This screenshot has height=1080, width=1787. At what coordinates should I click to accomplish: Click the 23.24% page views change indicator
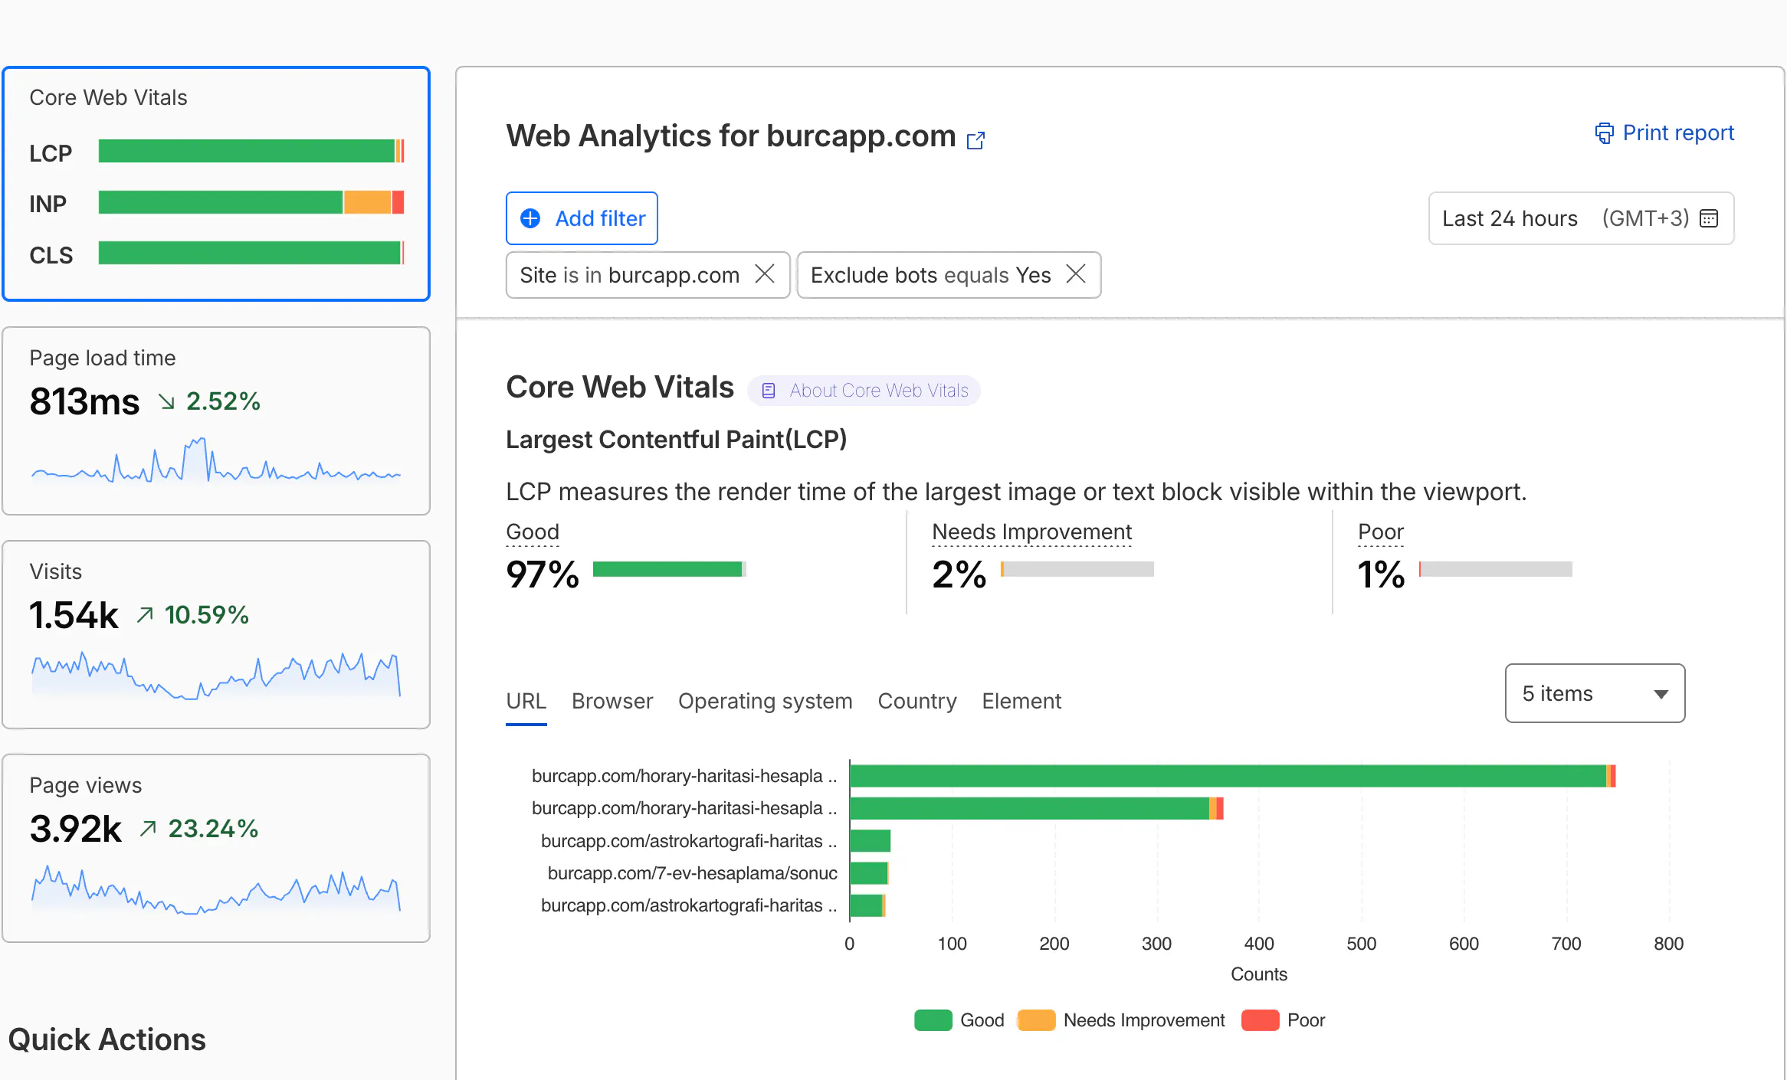click(x=199, y=829)
